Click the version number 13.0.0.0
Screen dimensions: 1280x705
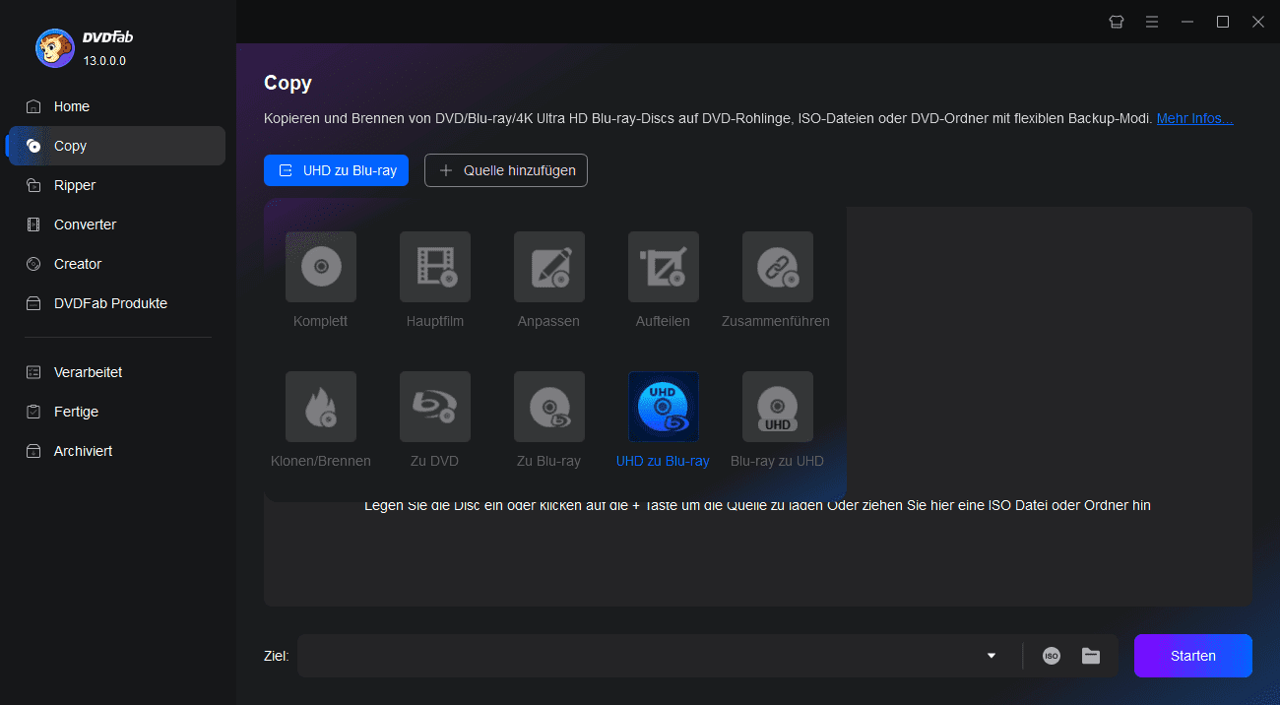click(x=104, y=60)
